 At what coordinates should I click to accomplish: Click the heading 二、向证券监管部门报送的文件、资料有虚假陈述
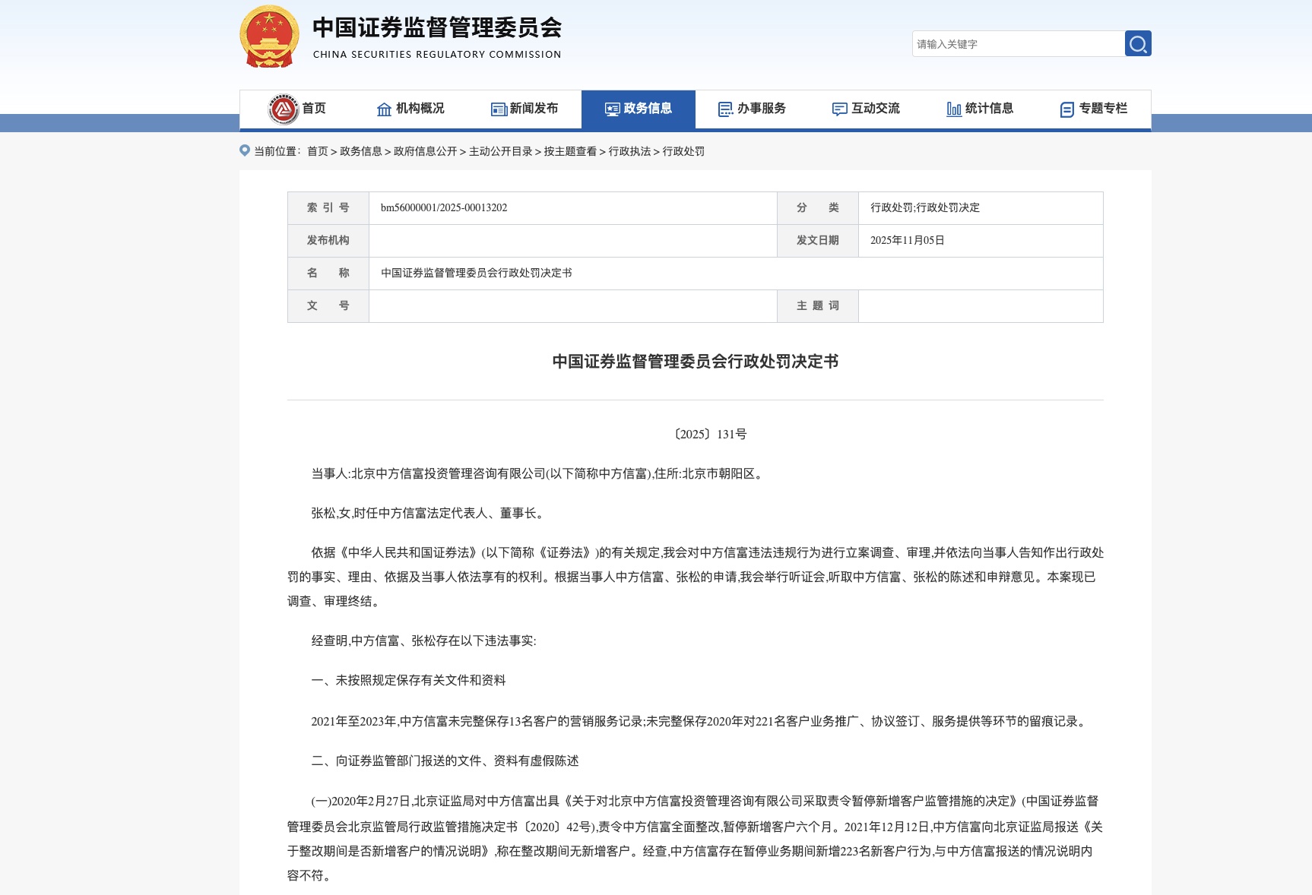pyautogui.click(x=445, y=761)
